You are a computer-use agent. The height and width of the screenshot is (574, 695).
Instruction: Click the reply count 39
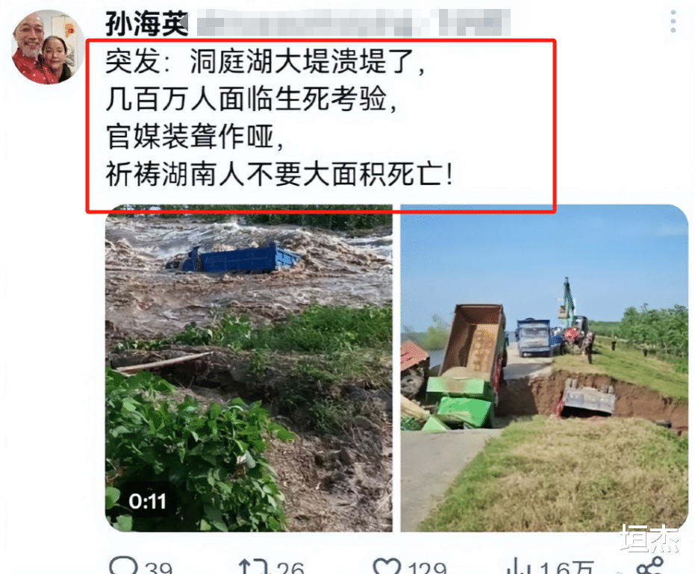tap(159, 568)
